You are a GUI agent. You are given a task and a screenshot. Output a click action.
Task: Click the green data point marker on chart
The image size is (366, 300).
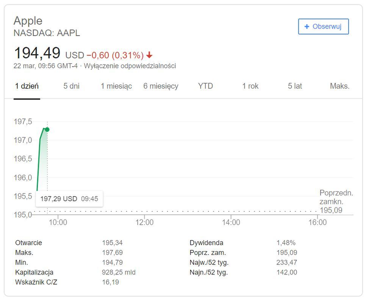[x=47, y=130]
